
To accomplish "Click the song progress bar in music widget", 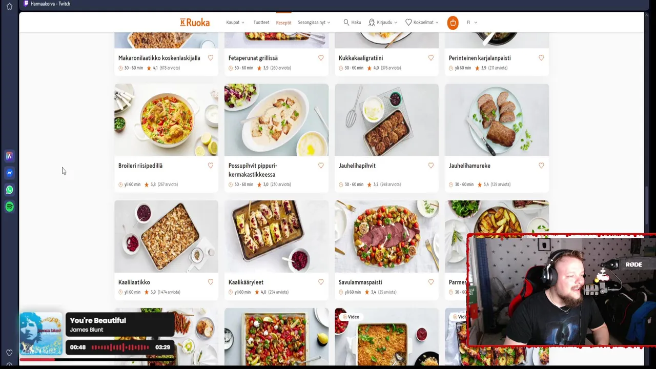I will point(120,347).
